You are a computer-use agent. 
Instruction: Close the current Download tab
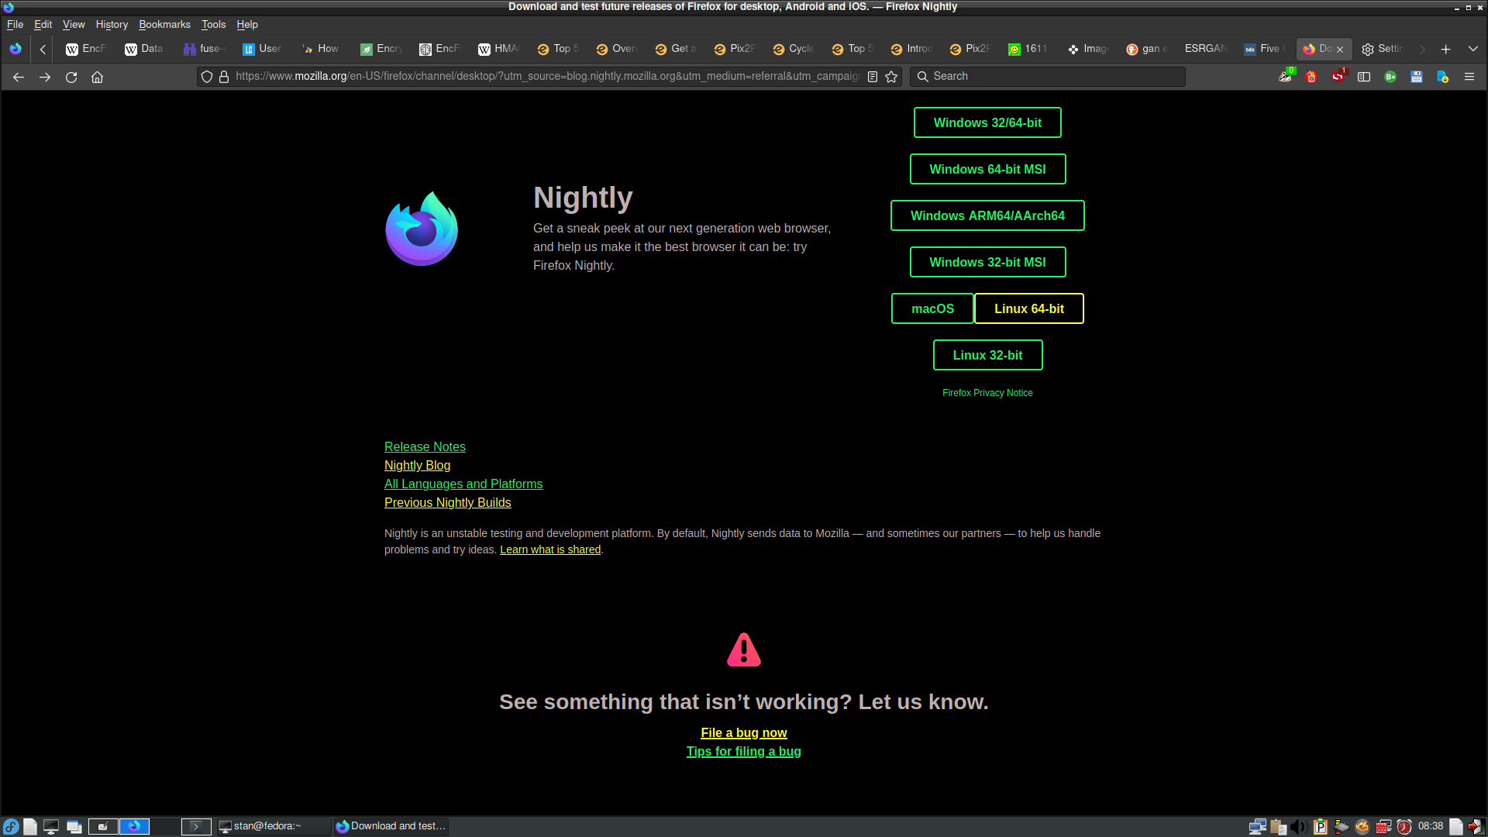[x=1340, y=49]
